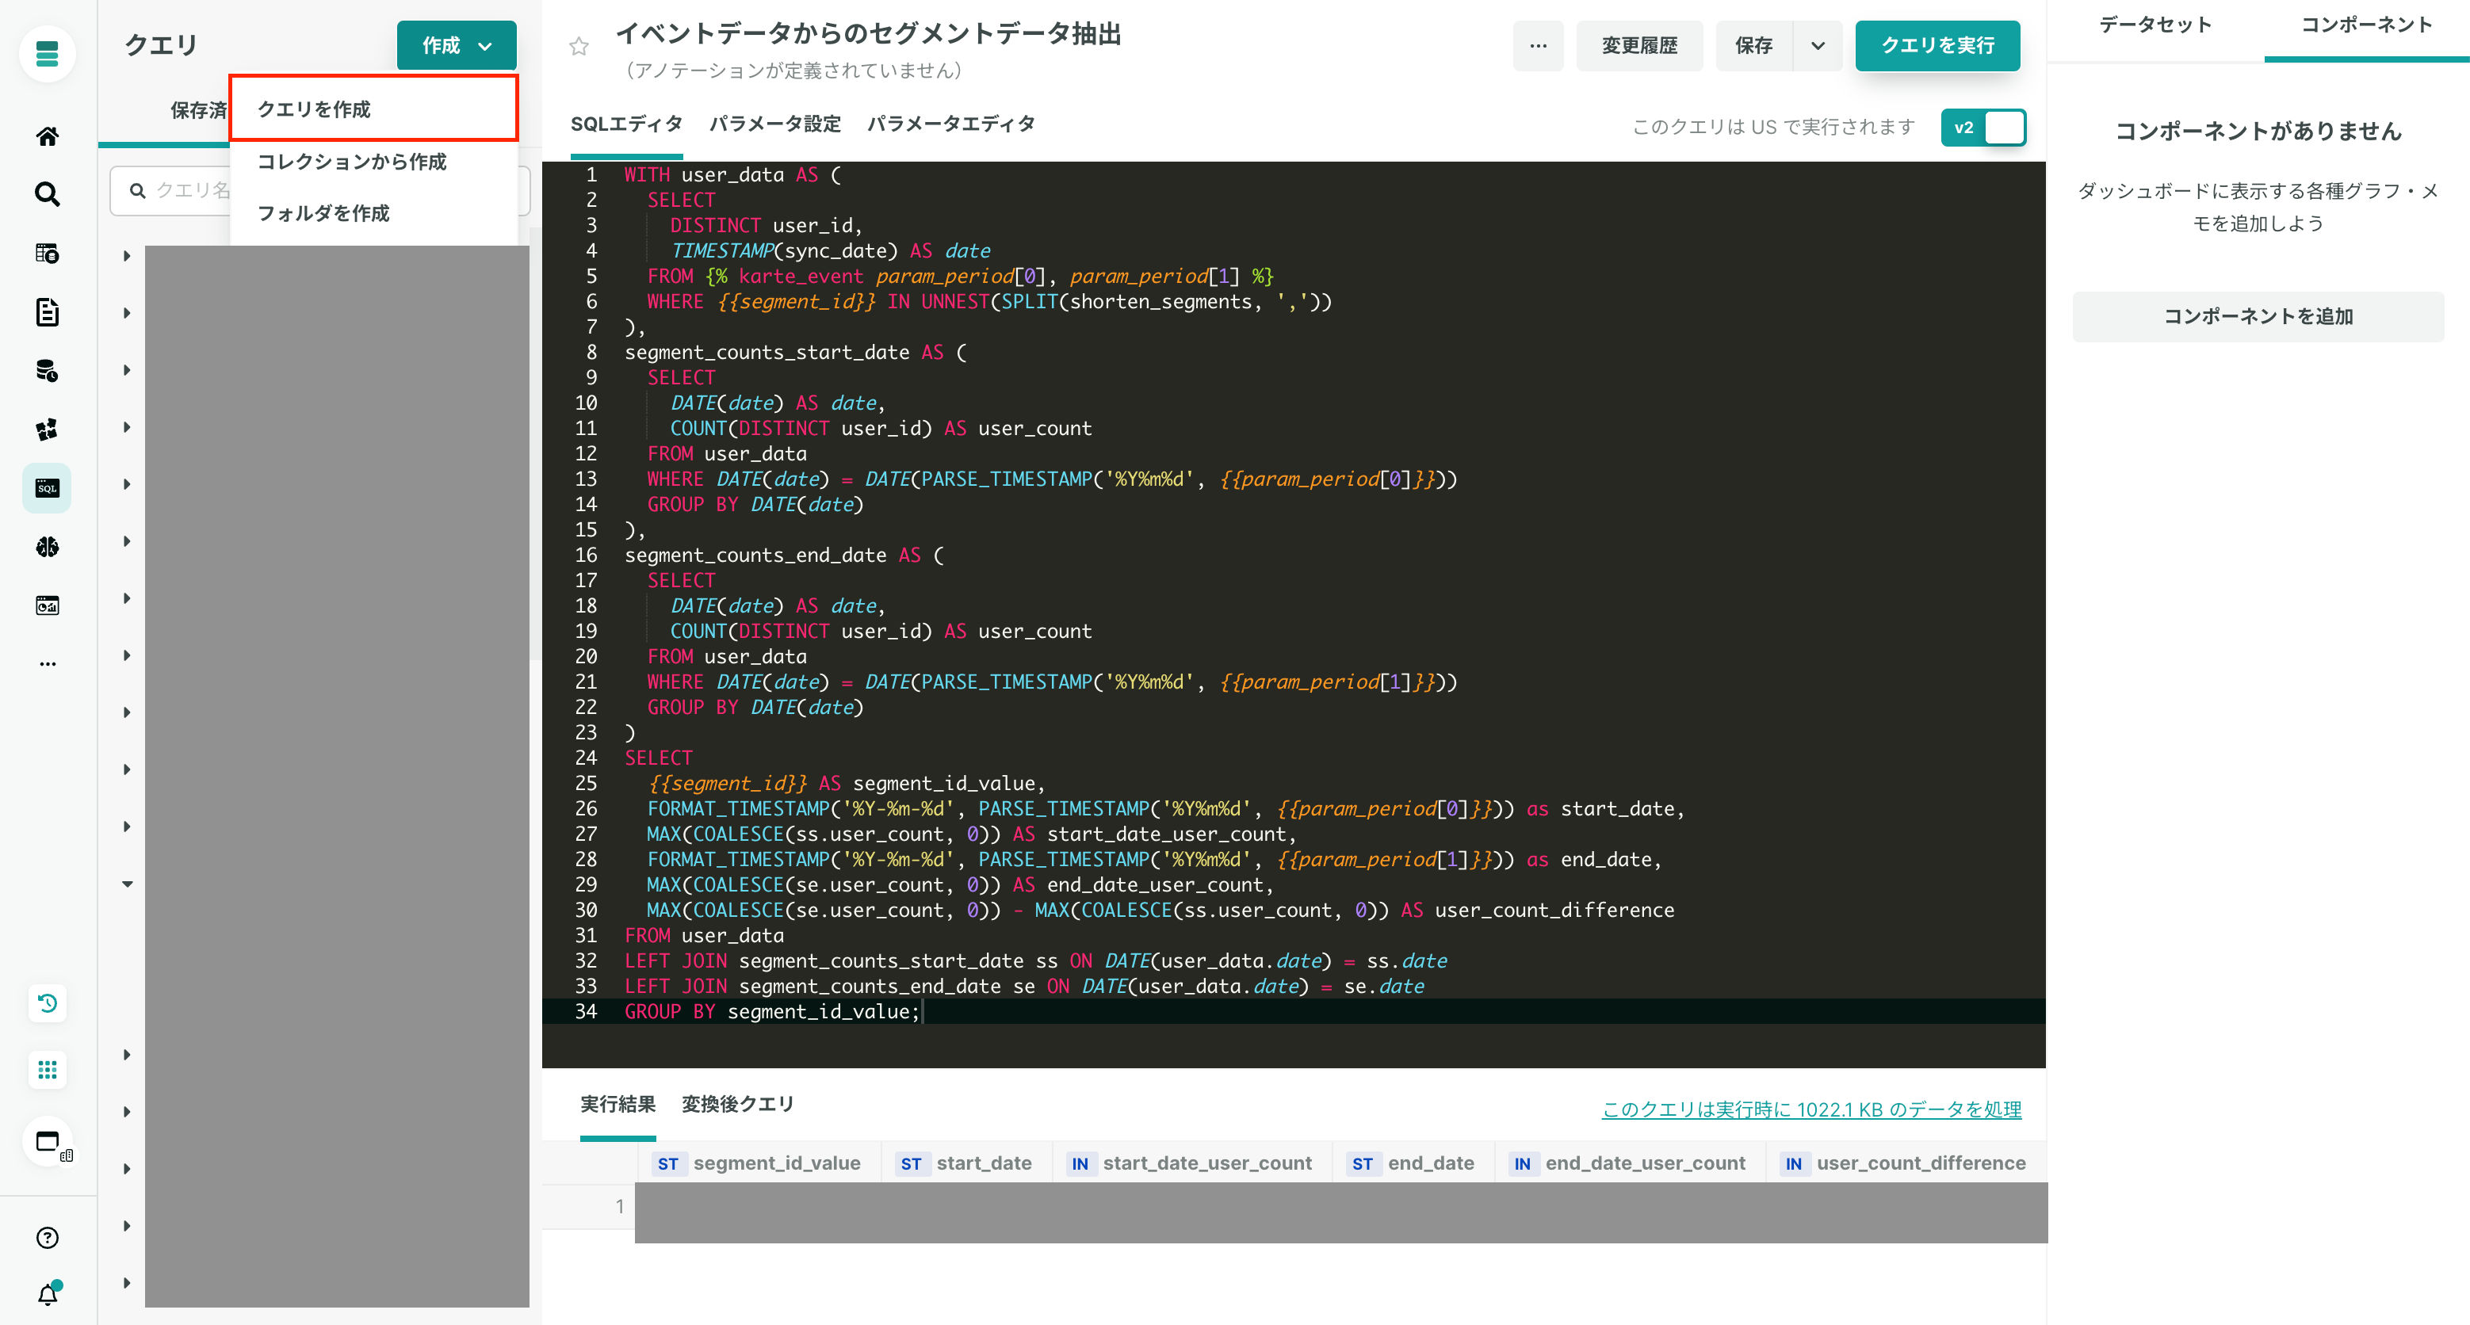Toggle the v2 switch
2470x1325 pixels.
click(x=1983, y=128)
